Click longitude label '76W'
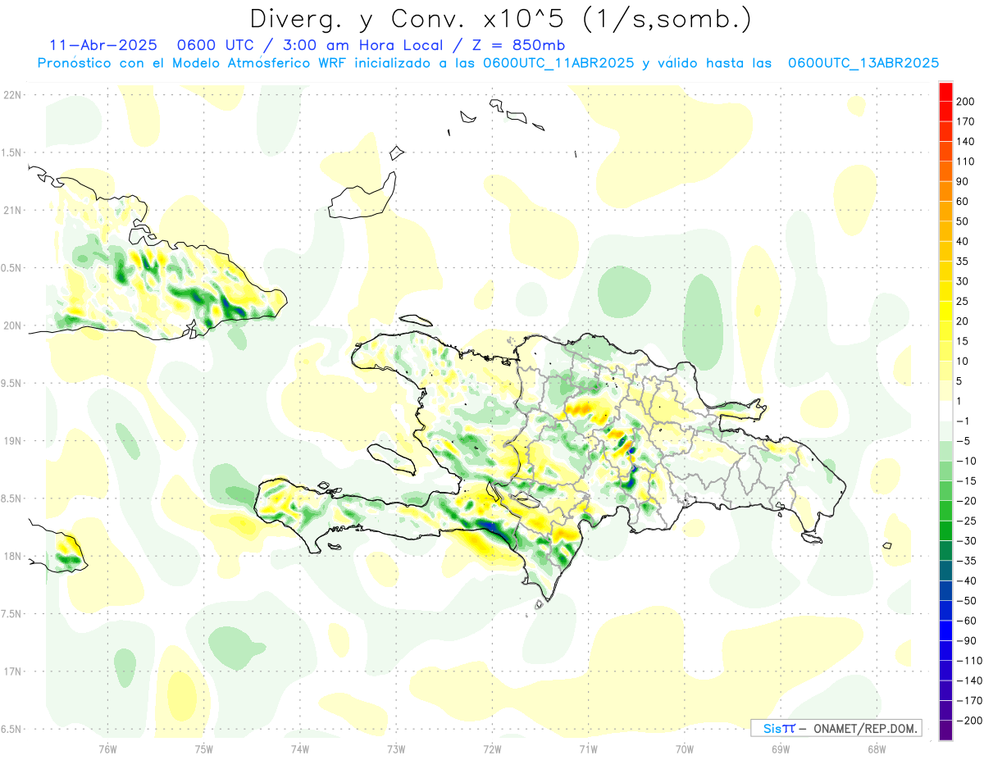984x760 pixels. [107, 749]
